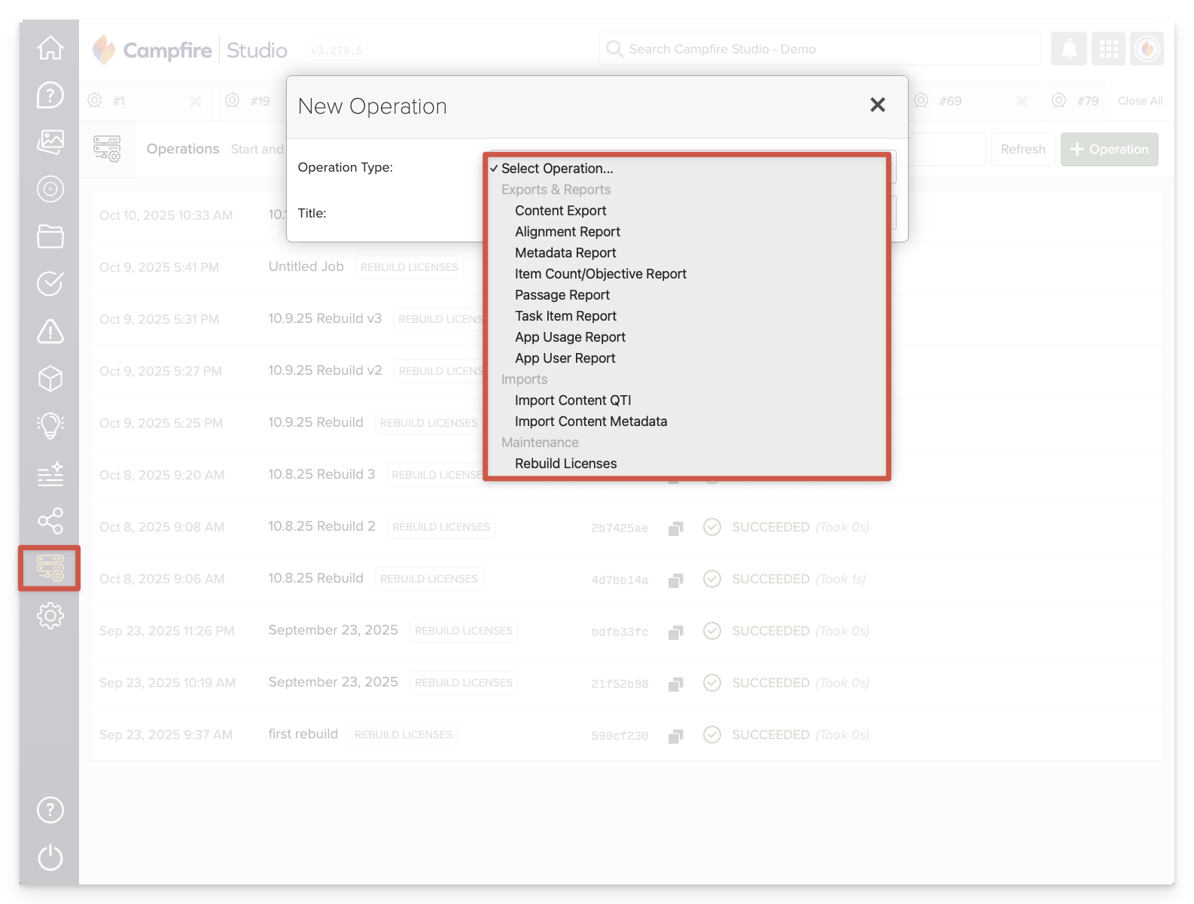Viewport: 1194px width, 904px height.
Task: Click the notification bell icon
Action: [x=1069, y=49]
